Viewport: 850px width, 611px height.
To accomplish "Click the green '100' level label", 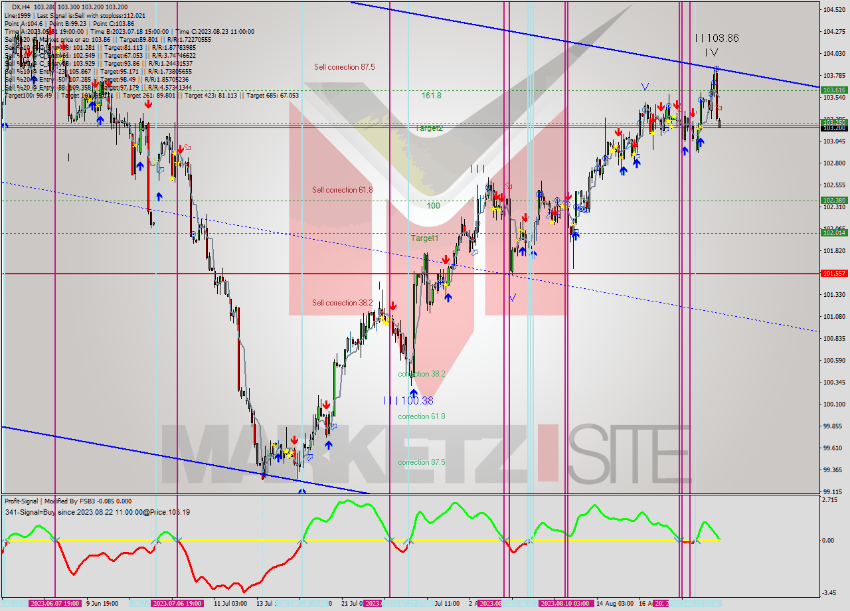I will click(433, 206).
